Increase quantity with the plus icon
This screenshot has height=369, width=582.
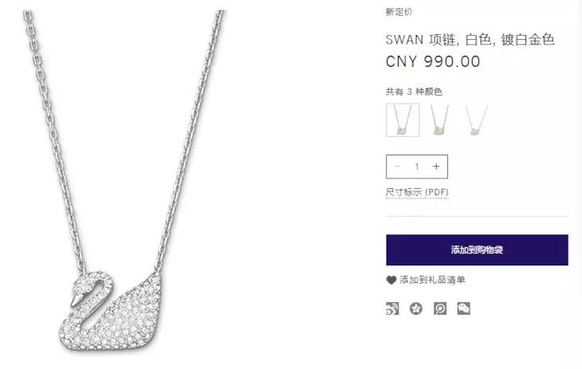pos(436,167)
